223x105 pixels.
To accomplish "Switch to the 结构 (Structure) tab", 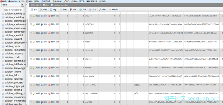I will [43, 9].
